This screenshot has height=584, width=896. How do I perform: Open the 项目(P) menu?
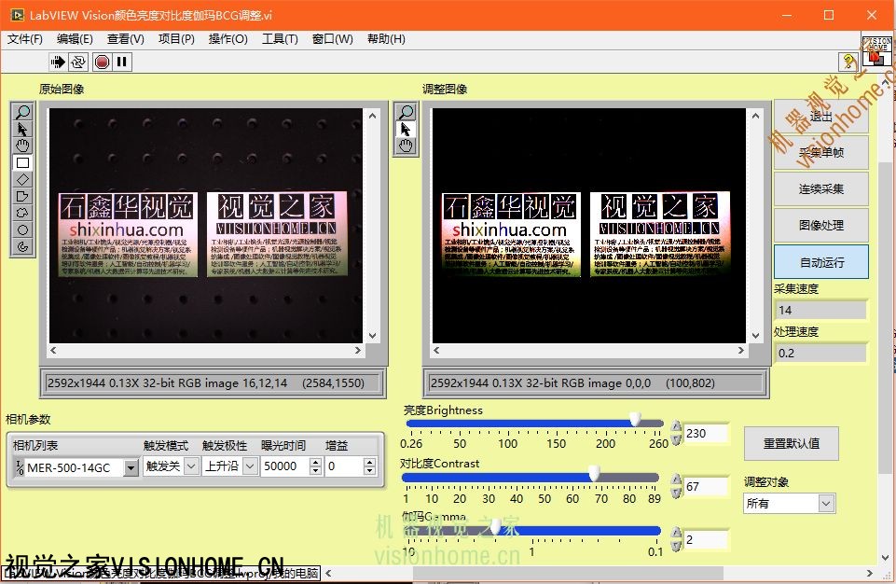click(x=176, y=39)
